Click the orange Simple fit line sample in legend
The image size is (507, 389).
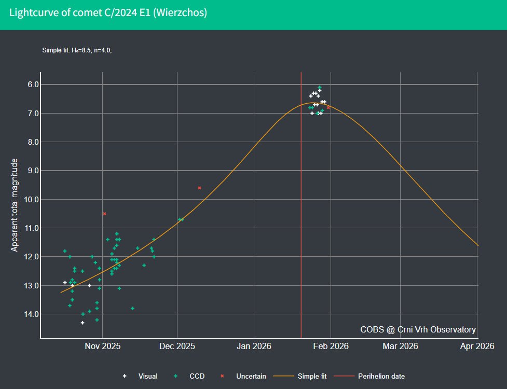283,376
